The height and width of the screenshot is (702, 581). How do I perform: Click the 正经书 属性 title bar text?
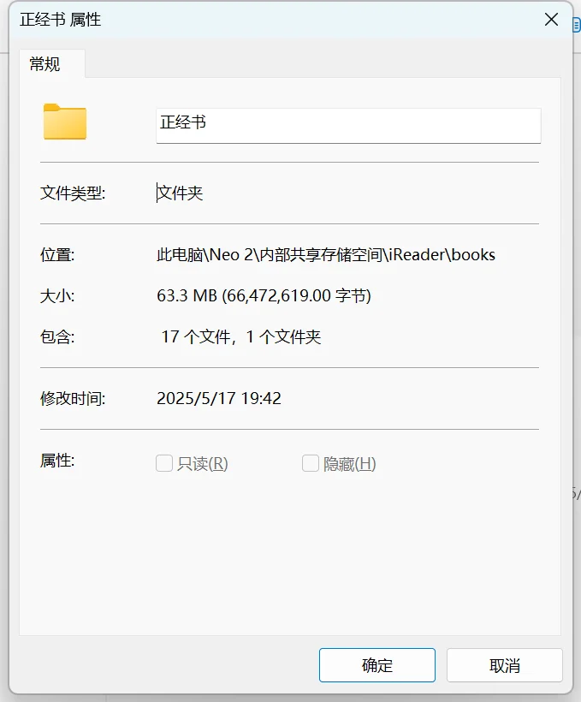click(x=61, y=19)
